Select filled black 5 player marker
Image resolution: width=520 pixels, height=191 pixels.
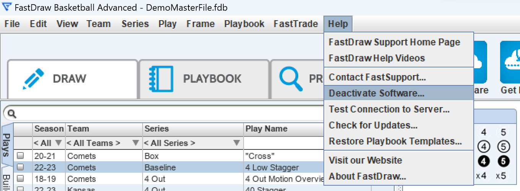point(503,161)
